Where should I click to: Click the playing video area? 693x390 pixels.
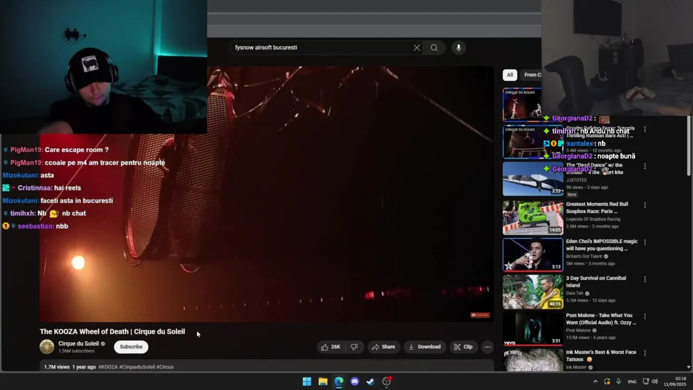[x=267, y=194]
